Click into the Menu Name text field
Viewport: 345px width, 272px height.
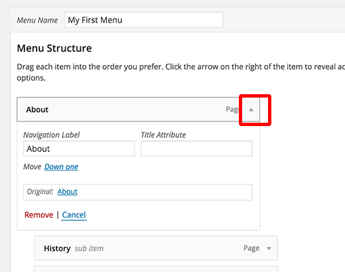(144, 20)
